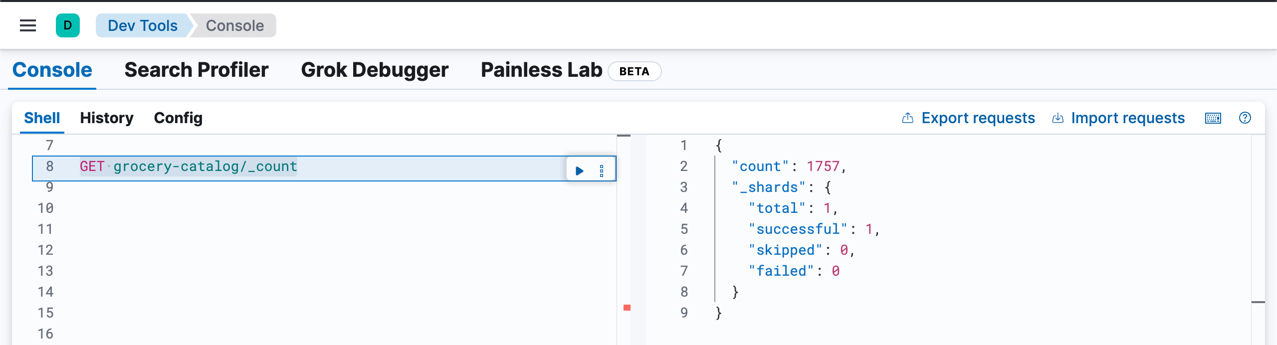Click editor line number 12
The height and width of the screenshot is (345, 1277).
(45, 250)
